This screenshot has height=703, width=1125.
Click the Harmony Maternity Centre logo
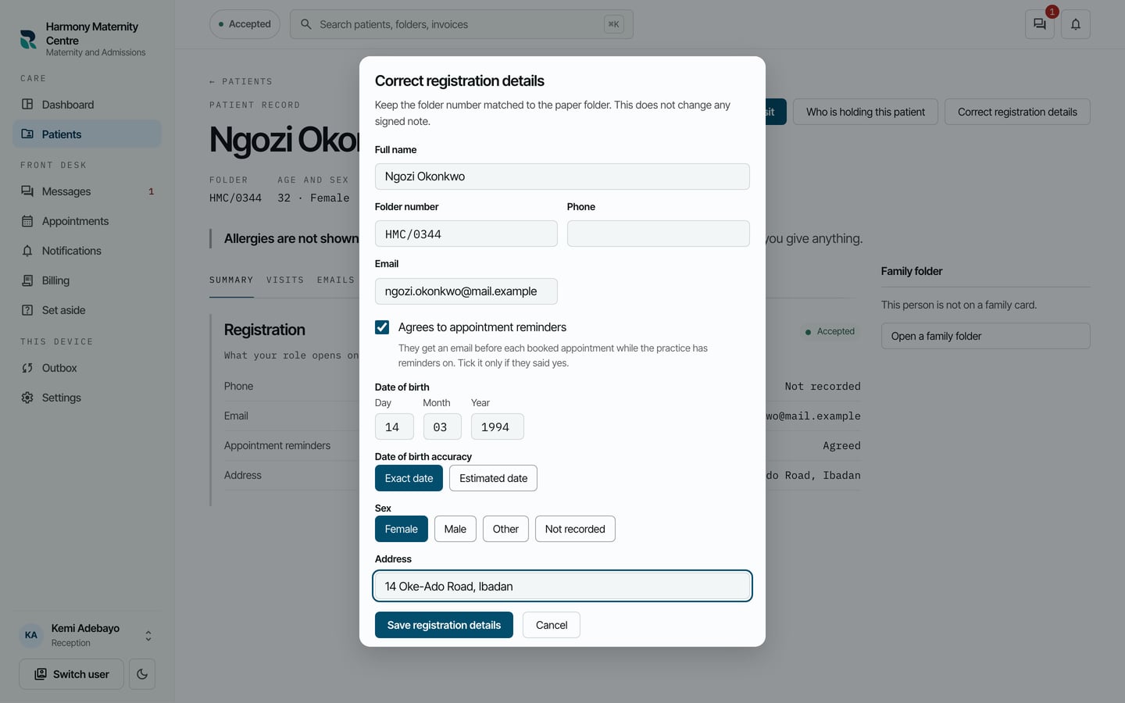(x=28, y=39)
